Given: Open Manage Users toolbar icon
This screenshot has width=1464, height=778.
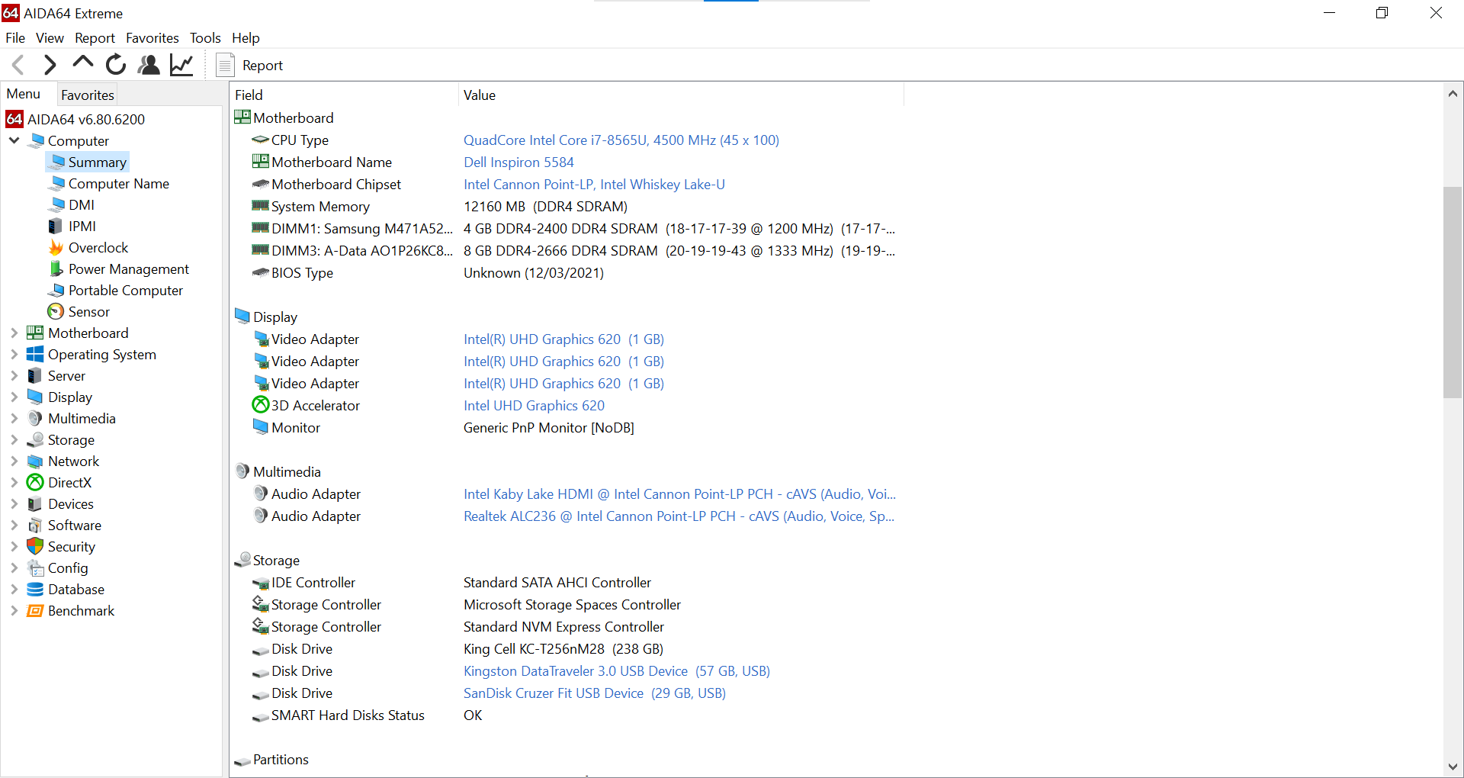Looking at the screenshot, I should coord(149,65).
